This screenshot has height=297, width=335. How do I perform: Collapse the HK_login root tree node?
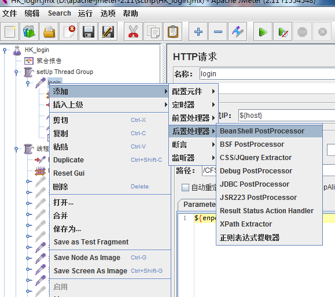[x=5, y=50]
